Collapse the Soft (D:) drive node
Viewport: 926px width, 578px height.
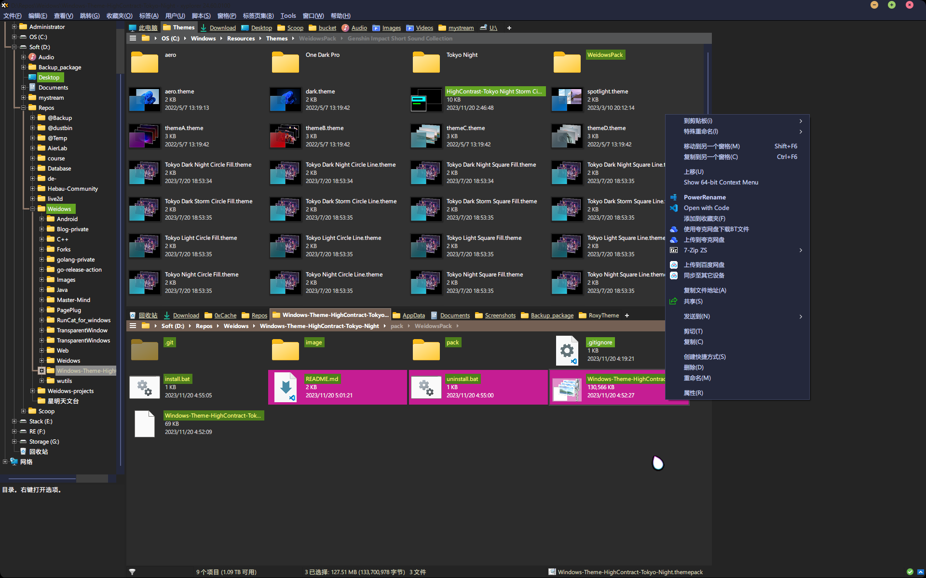(x=14, y=47)
